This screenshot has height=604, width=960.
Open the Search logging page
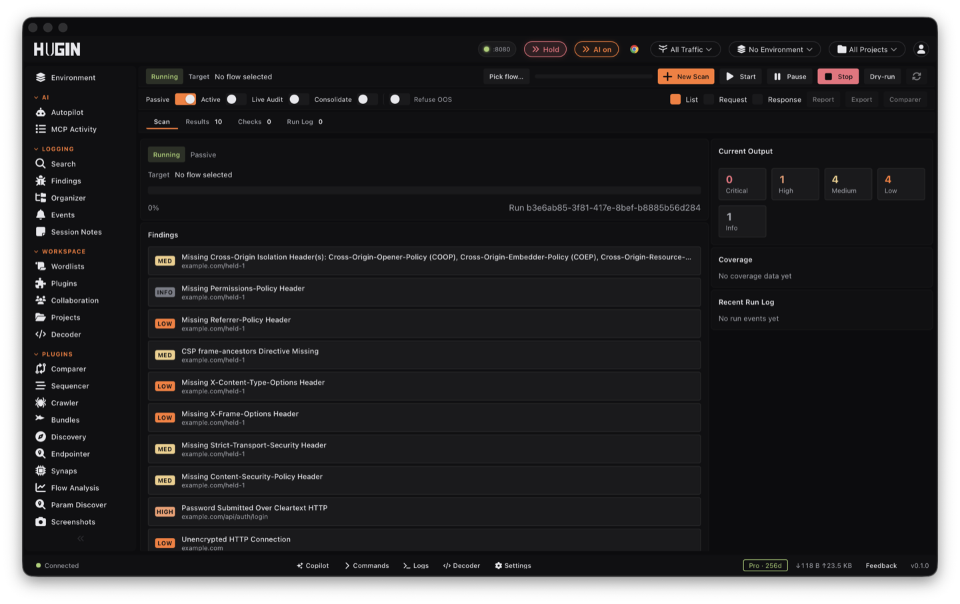coord(55,164)
